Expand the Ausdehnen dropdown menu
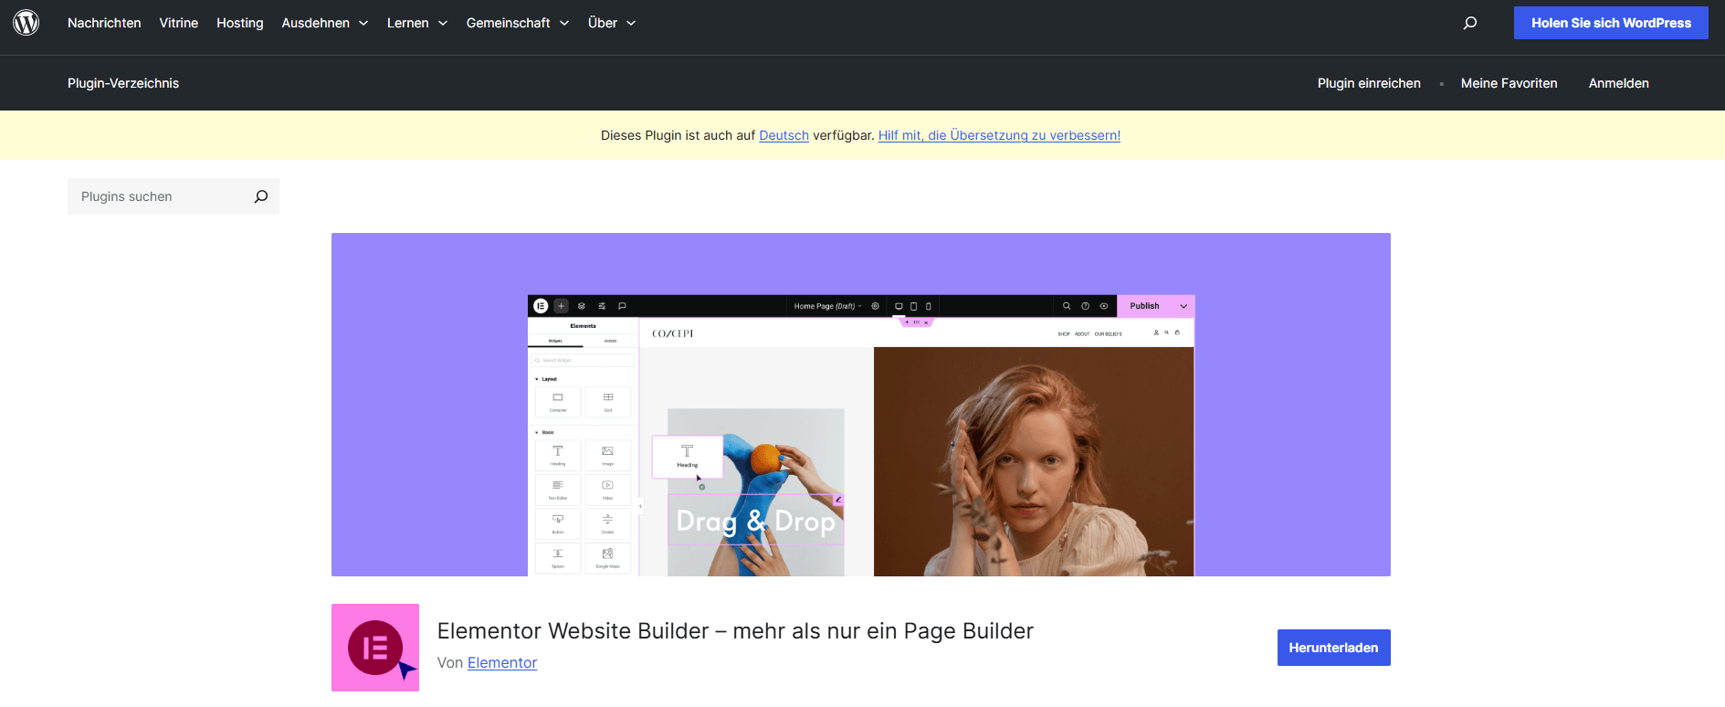Viewport: 1725px width, 707px height. (324, 23)
